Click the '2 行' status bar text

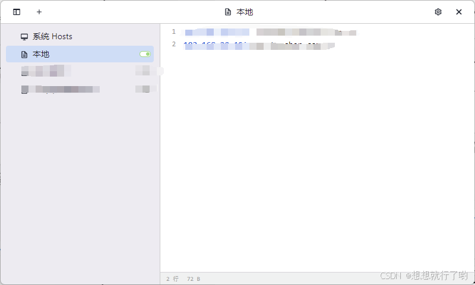tap(172, 278)
